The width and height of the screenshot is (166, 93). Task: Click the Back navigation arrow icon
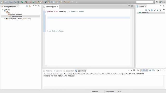pyautogui.click(x=68, y=2)
